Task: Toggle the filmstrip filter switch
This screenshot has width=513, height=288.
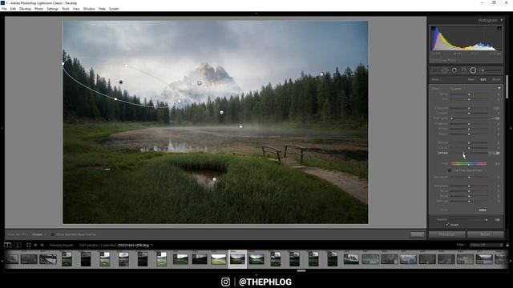Action: [507, 245]
